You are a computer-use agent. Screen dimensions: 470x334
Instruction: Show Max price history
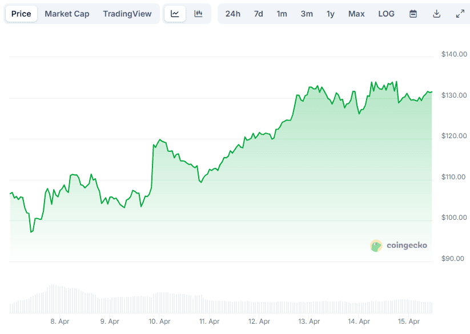click(356, 14)
